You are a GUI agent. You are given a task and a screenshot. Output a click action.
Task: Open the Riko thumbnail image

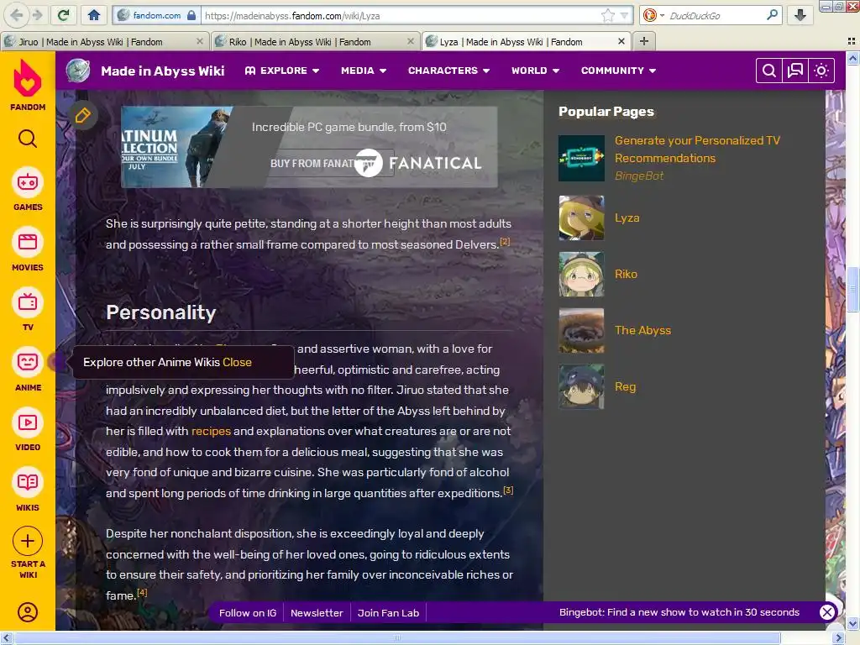point(581,275)
